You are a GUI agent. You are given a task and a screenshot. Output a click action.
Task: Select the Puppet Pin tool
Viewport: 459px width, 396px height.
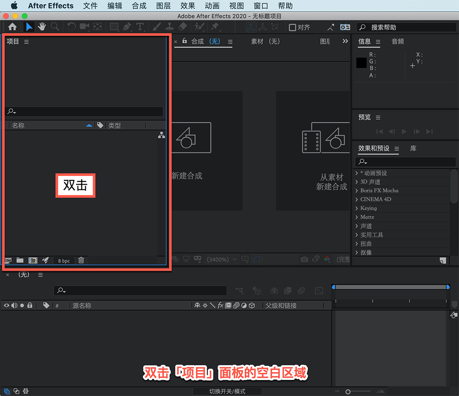coord(215,27)
